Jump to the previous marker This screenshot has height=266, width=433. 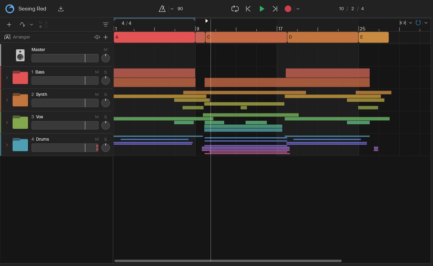pyautogui.click(x=248, y=9)
